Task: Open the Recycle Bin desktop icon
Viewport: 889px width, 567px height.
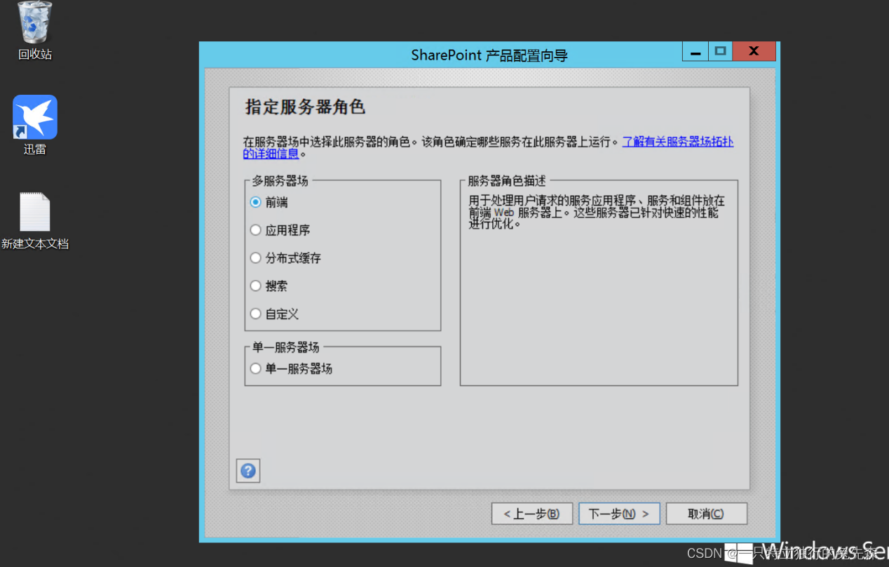Action: 34,31
